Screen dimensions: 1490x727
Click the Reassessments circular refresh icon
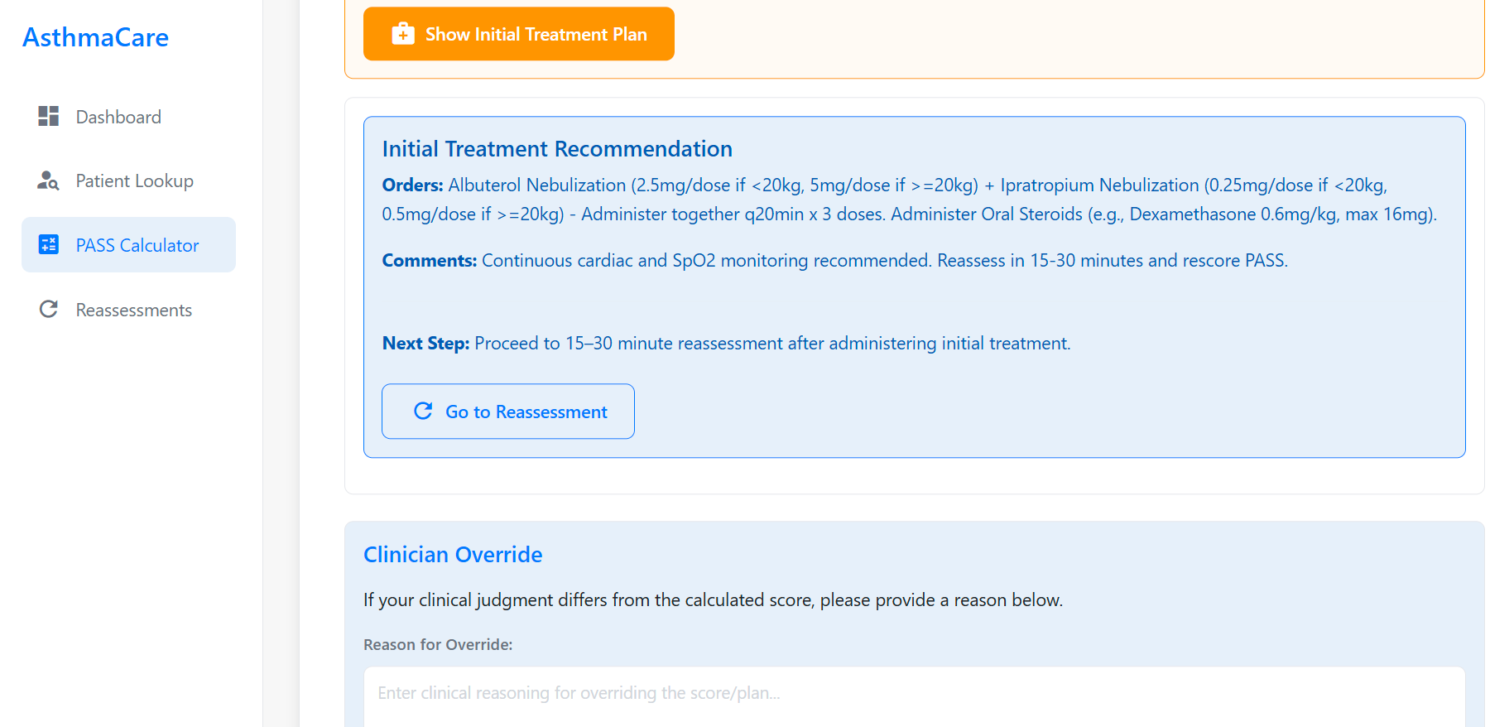coord(48,309)
